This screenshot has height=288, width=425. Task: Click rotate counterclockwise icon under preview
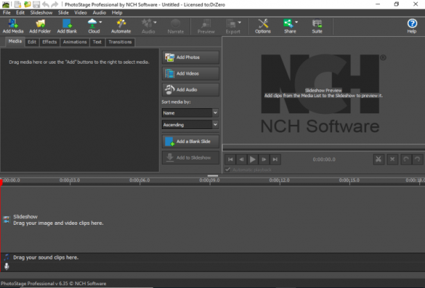[406, 160]
